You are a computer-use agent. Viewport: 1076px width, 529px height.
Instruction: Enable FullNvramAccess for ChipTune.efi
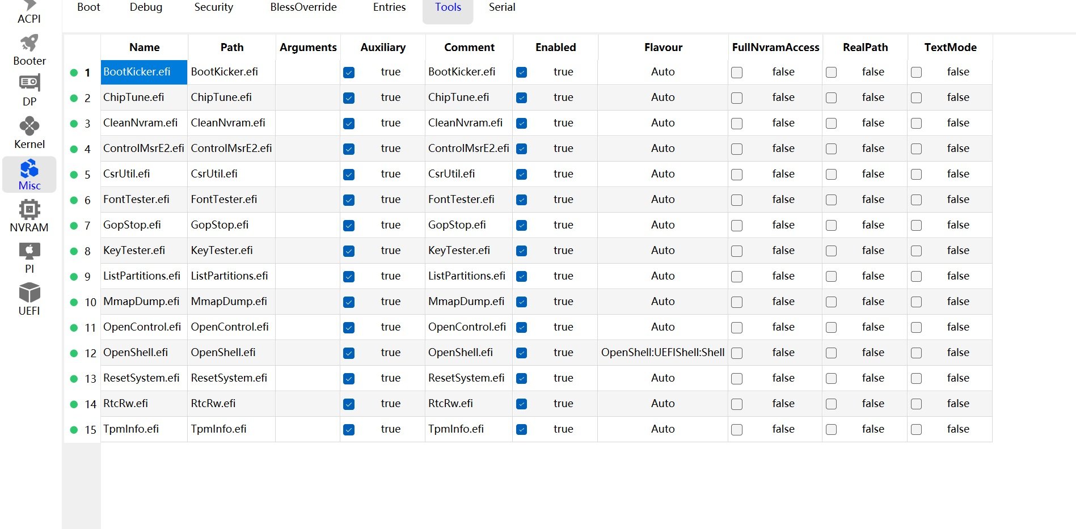737,98
